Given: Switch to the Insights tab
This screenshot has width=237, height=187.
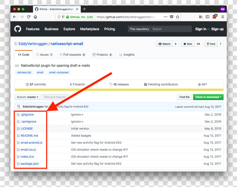Looking at the screenshot, I should click(127, 55).
